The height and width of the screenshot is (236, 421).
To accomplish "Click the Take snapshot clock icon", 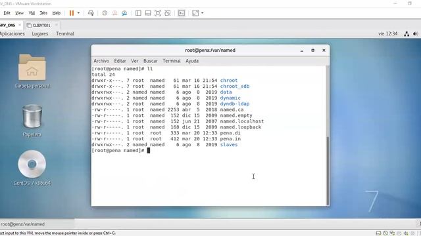I will coord(105,13).
